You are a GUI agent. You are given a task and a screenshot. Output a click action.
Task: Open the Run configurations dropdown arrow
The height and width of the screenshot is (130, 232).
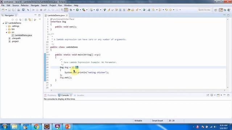coord(80,10)
